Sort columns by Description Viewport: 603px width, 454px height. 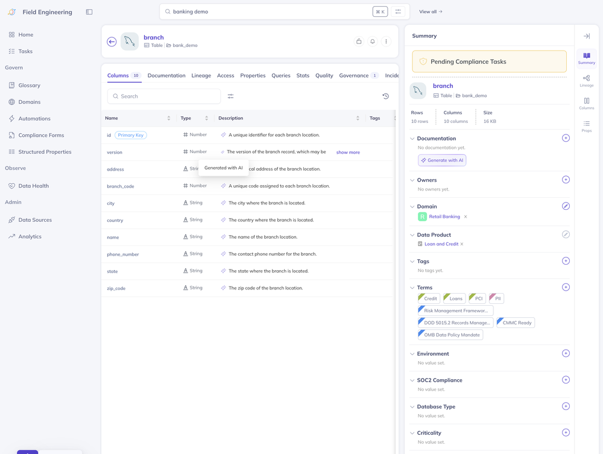click(358, 118)
